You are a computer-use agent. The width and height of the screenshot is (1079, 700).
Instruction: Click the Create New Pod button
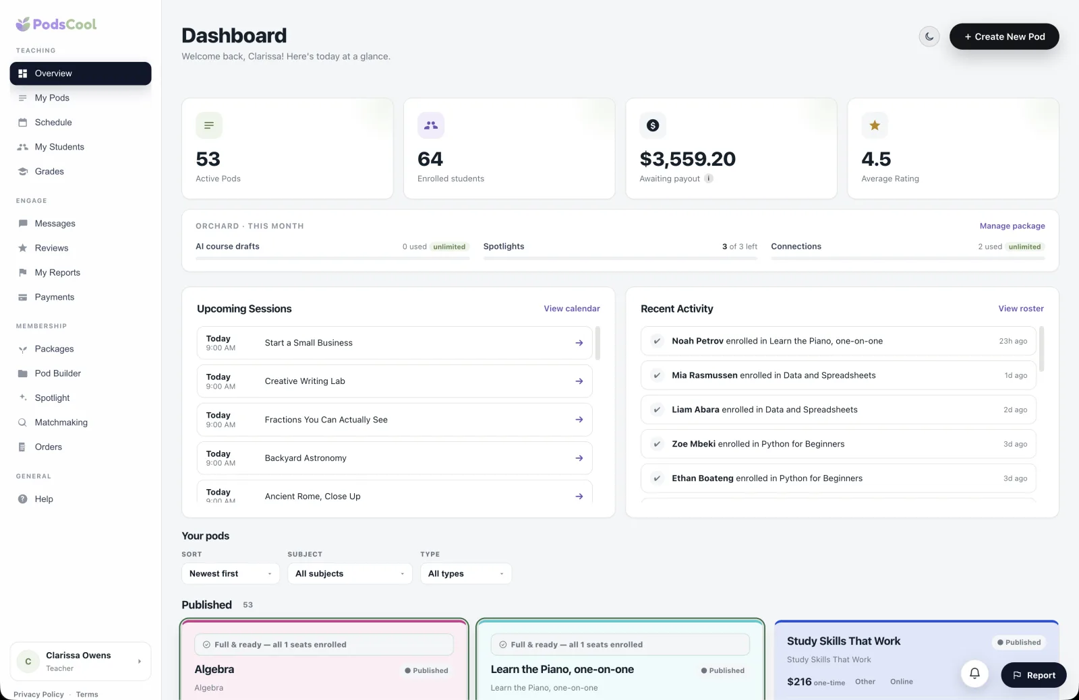[1004, 36]
